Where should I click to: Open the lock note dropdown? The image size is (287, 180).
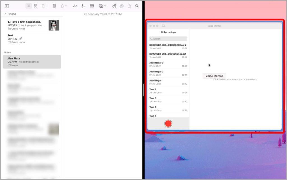coord(64,6)
